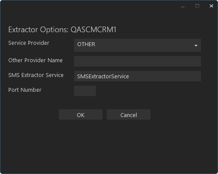Close the Extractor Options dialog window
The image size is (218, 174).
(x=211, y=6)
